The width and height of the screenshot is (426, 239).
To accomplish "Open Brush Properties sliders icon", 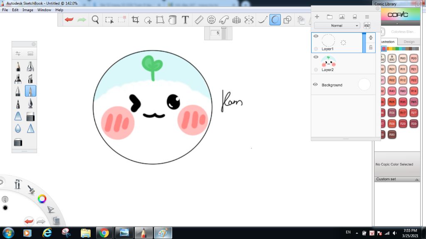I will click(x=18, y=54).
